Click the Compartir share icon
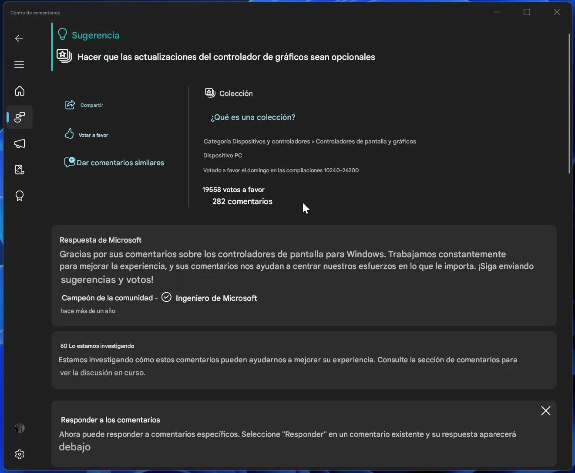575x473 pixels. pyautogui.click(x=70, y=105)
